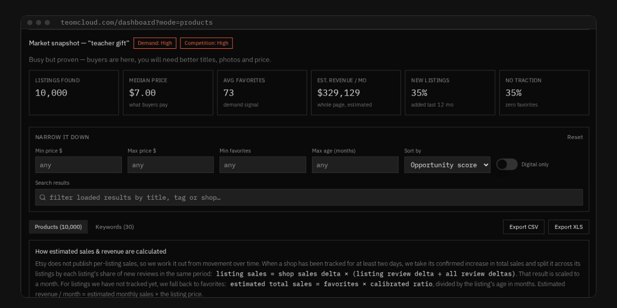The image size is (617, 308).
Task: Focus the Max price $ field
Action: click(171, 165)
